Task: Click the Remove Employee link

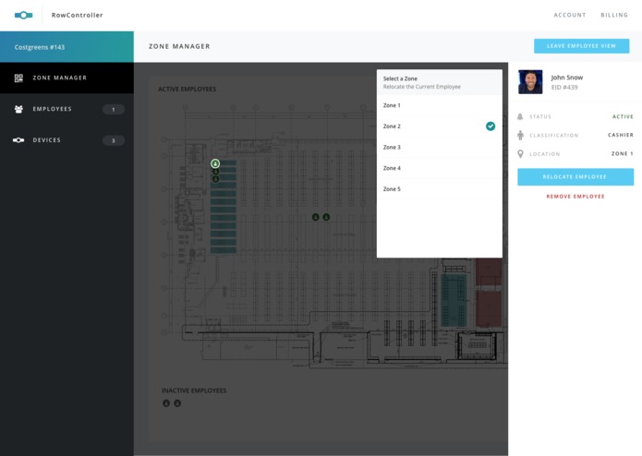Action: (x=575, y=197)
